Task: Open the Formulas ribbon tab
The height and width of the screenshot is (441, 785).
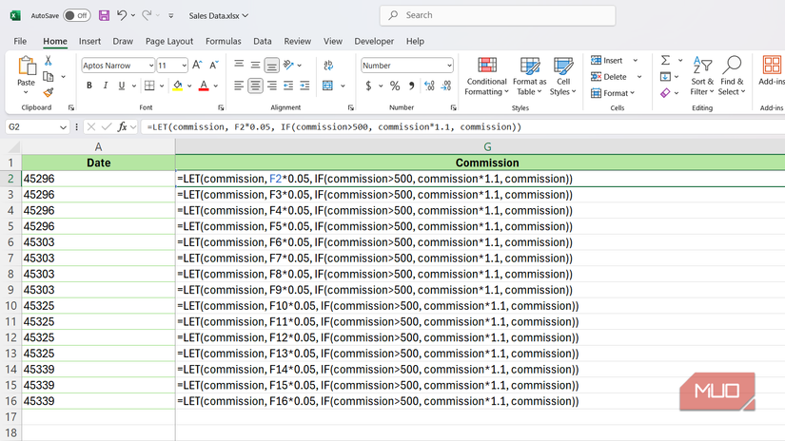Action: (x=223, y=42)
